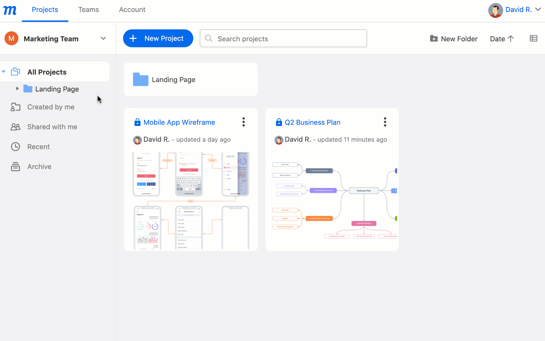Click the Recent icon in the sidebar

click(15, 147)
